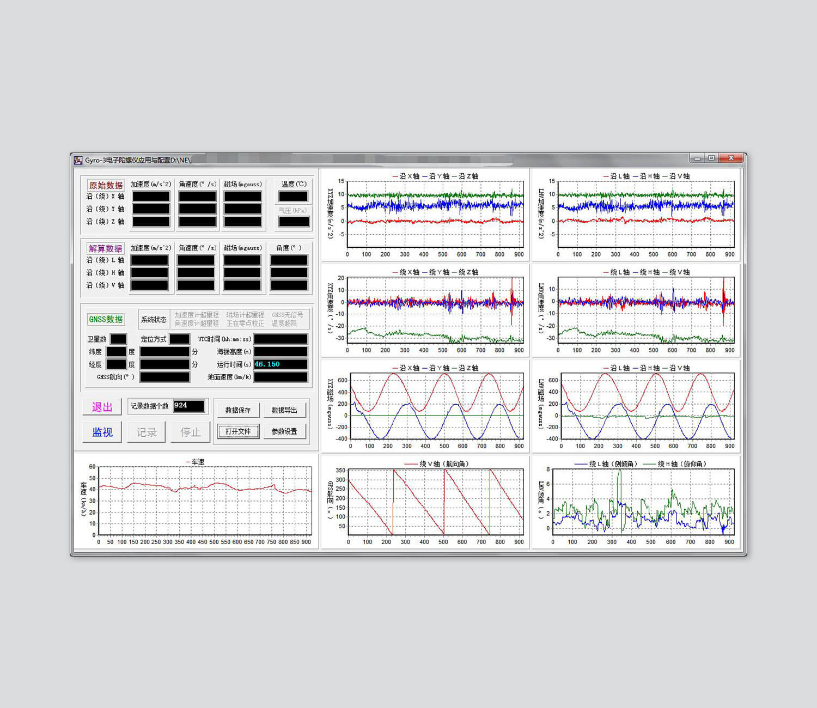The height and width of the screenshot is (708, 817).
Task: Click the 记录数据个数 field showing 924
Action: click(x=188, y=406)
